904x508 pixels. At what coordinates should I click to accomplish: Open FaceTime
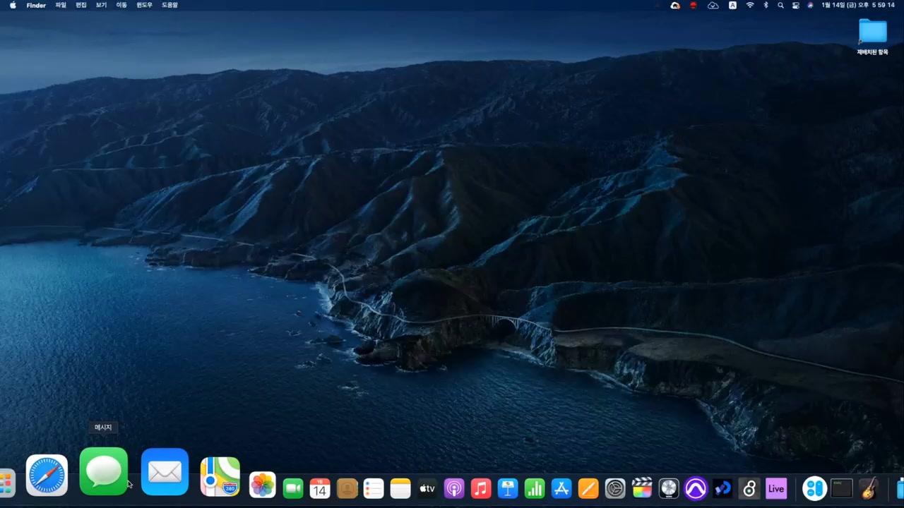pos(292,488)
